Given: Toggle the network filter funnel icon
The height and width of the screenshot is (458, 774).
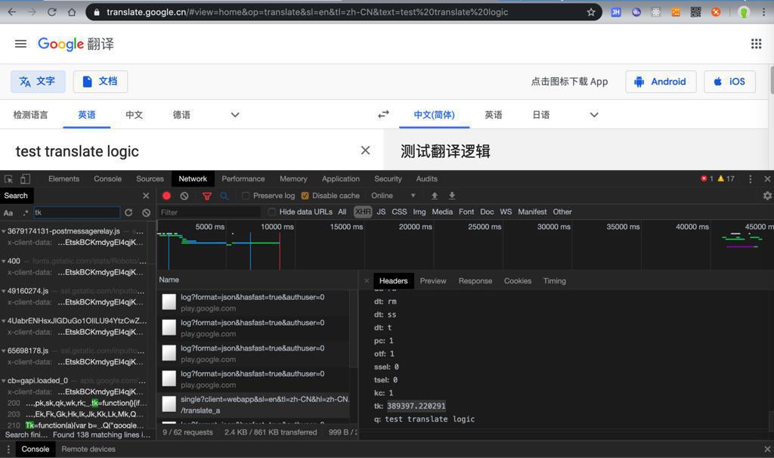Looking at the screenshot, I should tap(207, 196).
